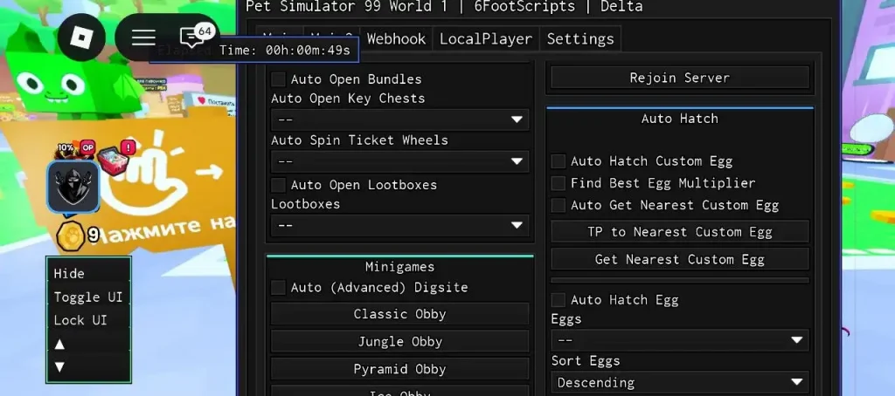Toggle Find Best Egg Multiplier checkbox
This screenshot has width=895, height=396.
[x=559, y=183]
